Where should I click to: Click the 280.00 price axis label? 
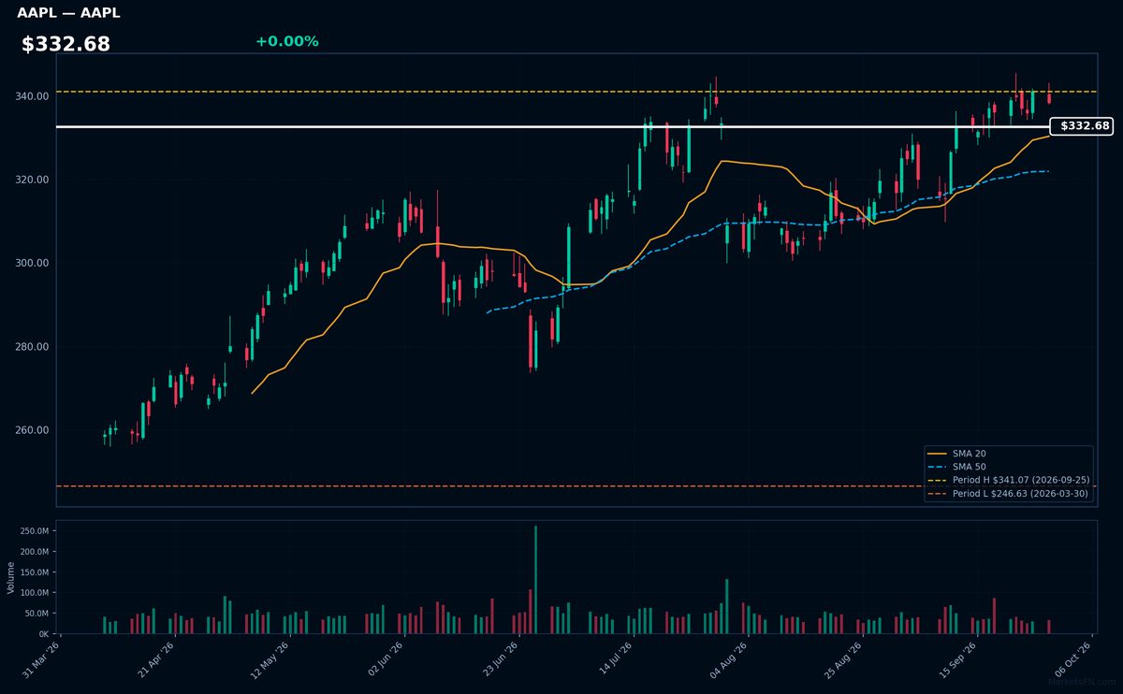[x=33, y=347]
